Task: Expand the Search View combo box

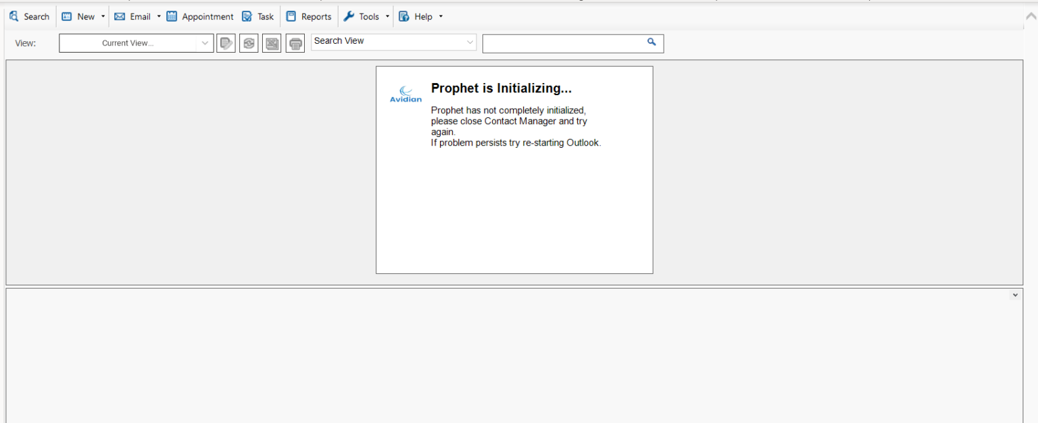Action: [x=470, y=42]
